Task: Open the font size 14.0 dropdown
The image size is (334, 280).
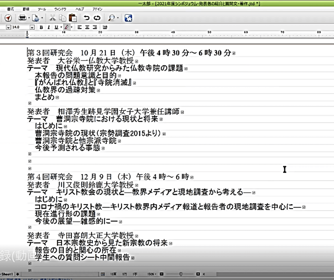Action: [32, 27]
